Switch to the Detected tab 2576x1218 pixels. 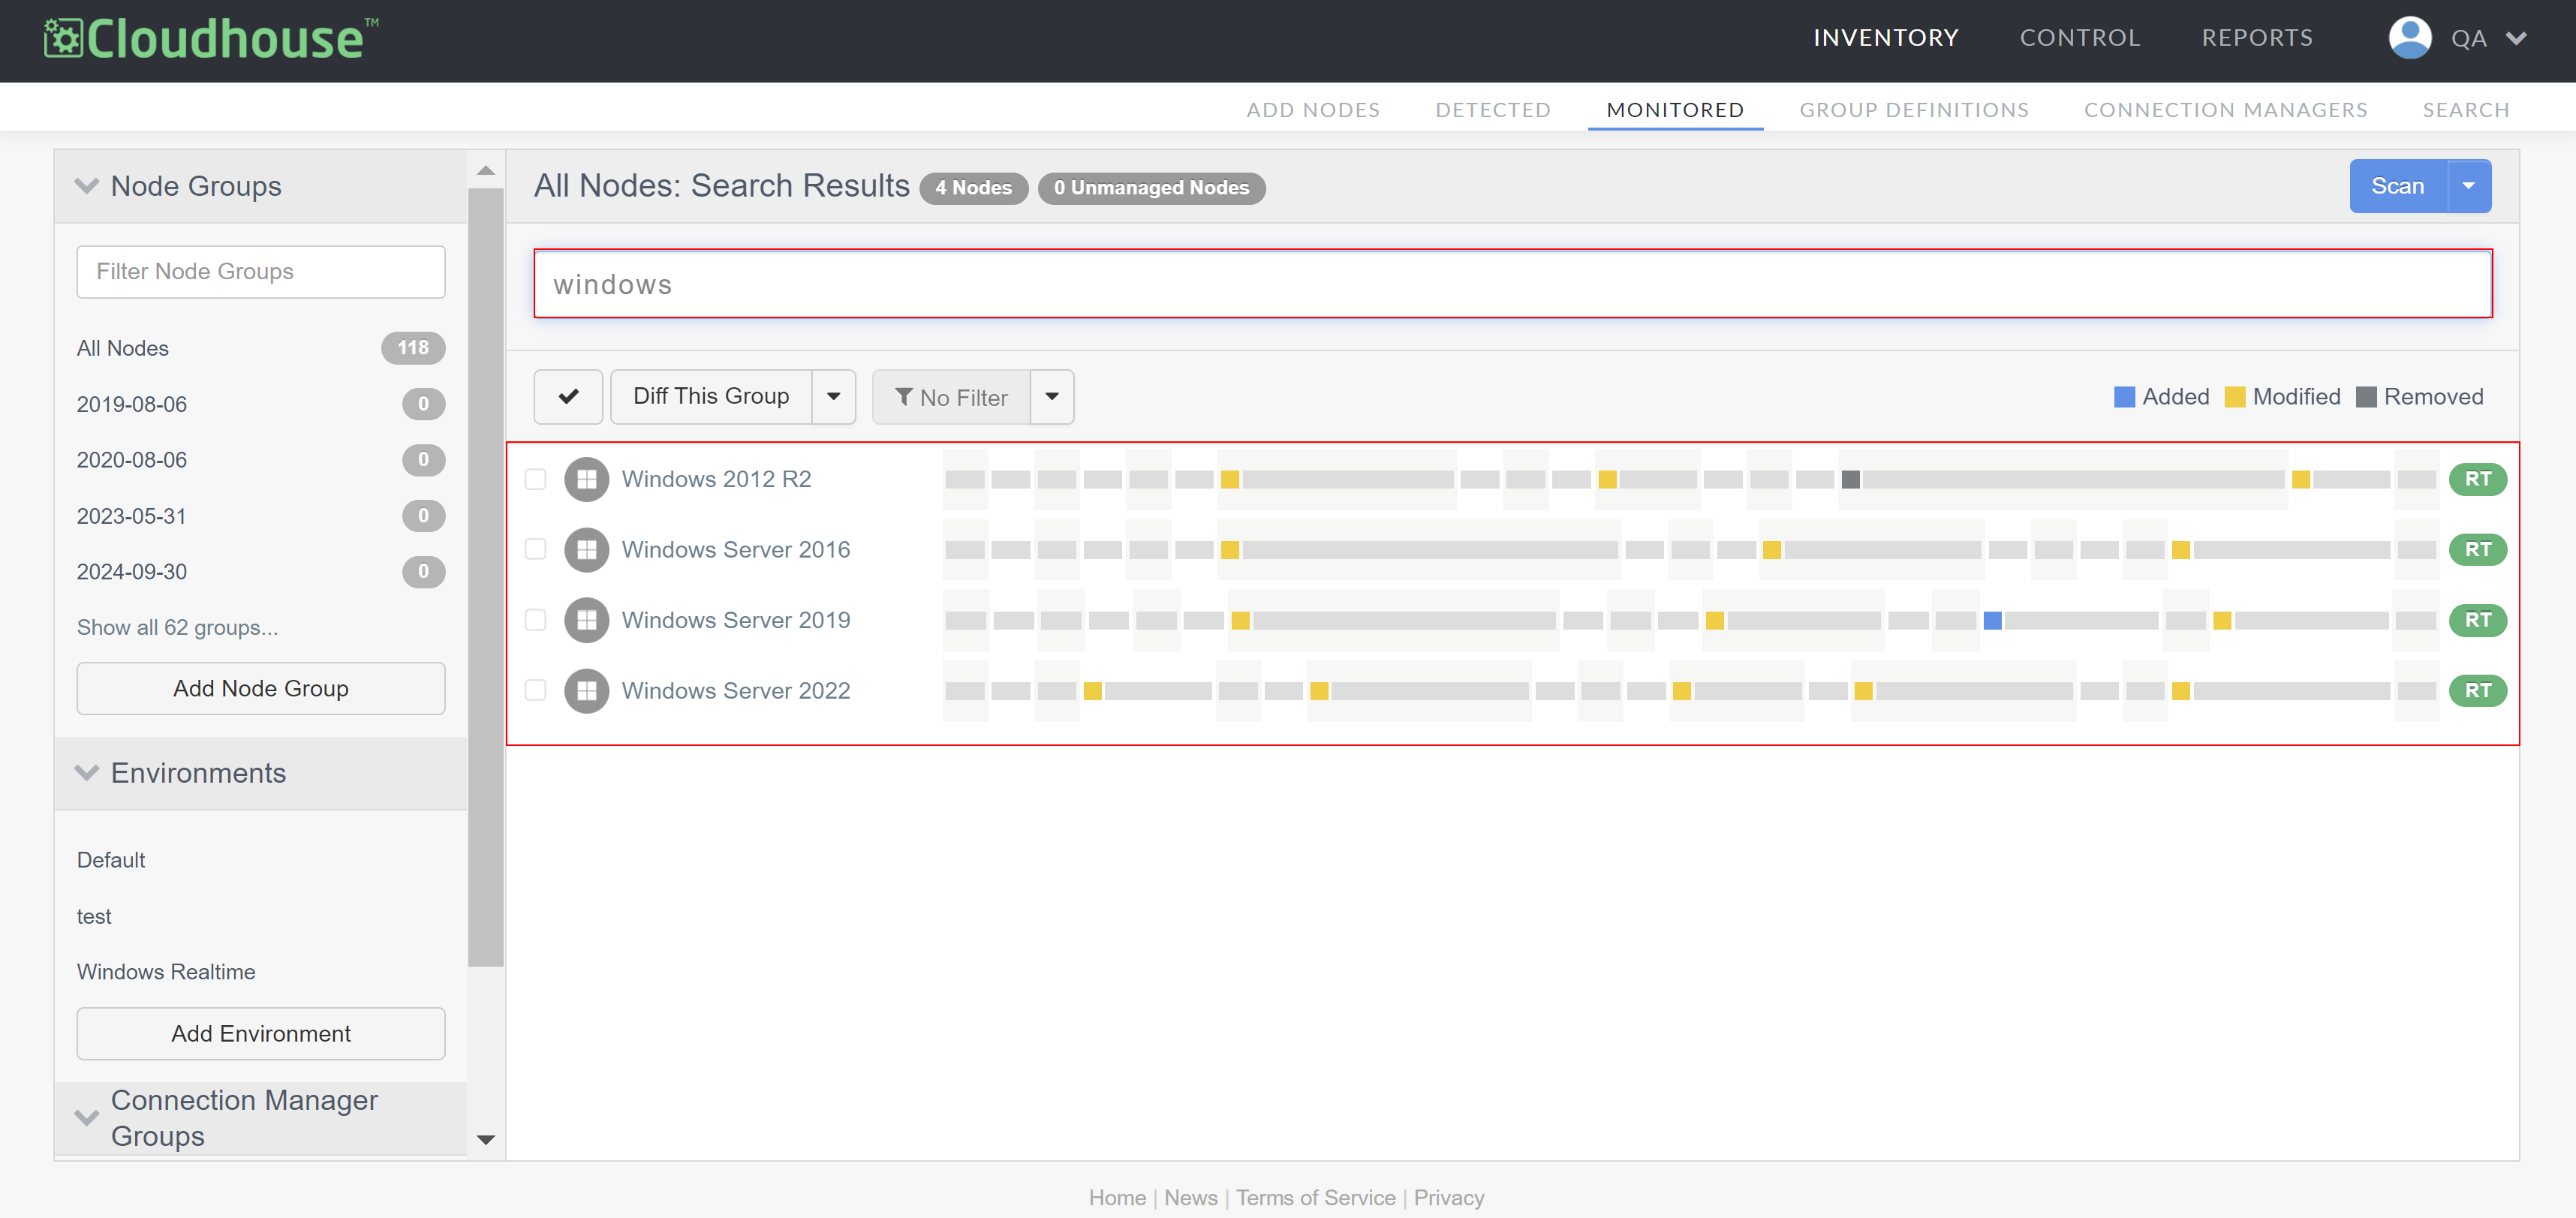[x=1493, y=110]
